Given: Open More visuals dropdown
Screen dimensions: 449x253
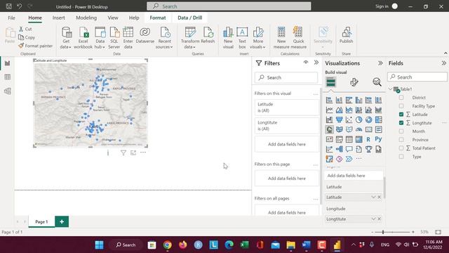Looking at the screenshot, I should [257, 38].
